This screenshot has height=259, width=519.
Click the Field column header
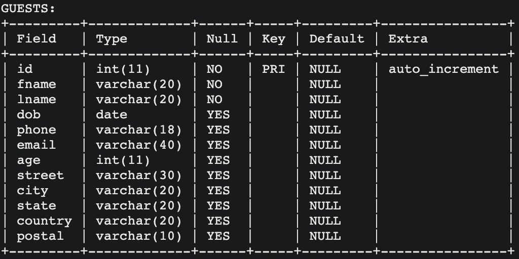point(36,39)
